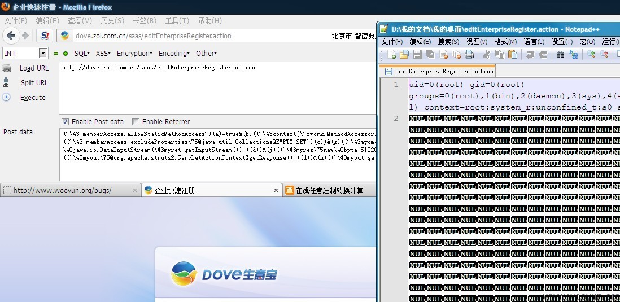The height and width of the screenshot is (302, 620).
Task: Click the green plus icon in HackBar
Action: pyautogui.click(x=66, y=54)
